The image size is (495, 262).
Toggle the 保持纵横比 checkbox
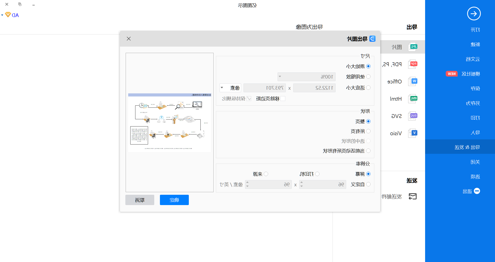pos(249,98)
